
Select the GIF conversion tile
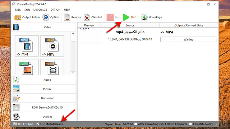click(27, 67)
